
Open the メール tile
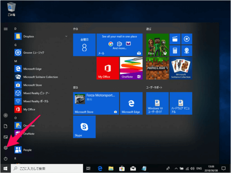click(119, 45)
